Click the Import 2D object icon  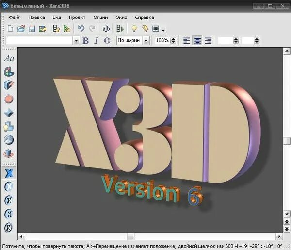coord(67,29)
